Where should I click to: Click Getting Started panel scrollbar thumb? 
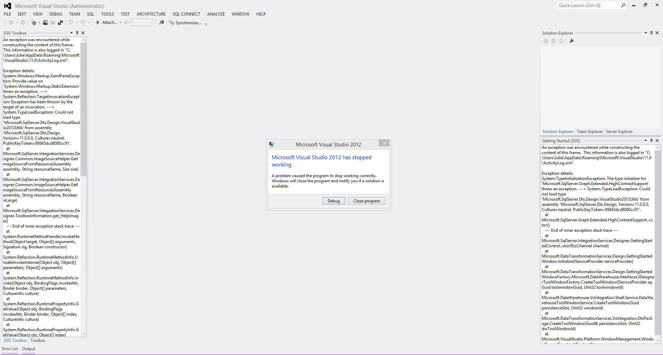(x=658, y=242)
